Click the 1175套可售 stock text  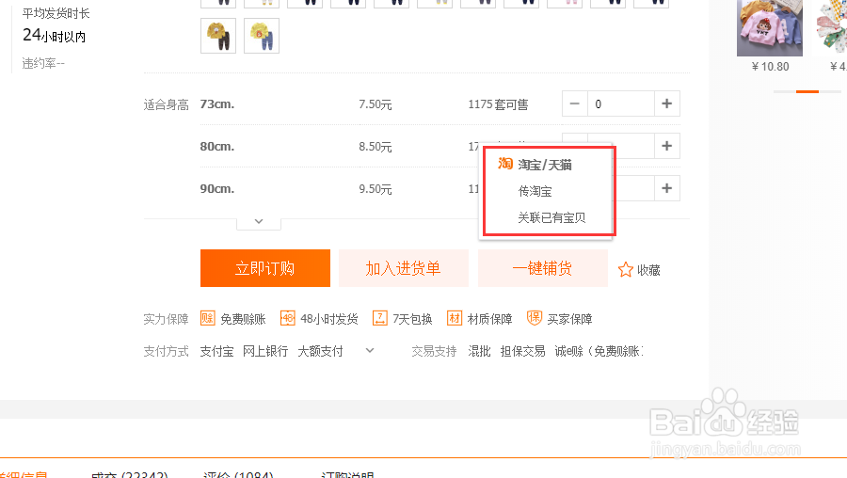[x=498, y=104]
